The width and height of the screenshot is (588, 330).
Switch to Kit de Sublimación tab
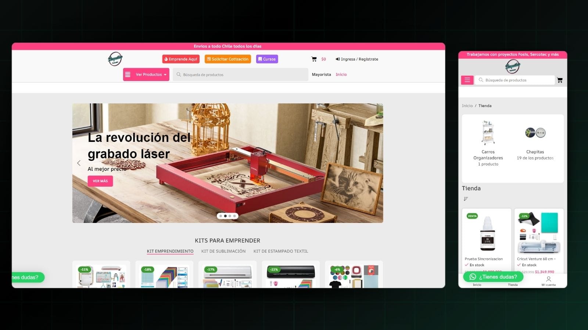pyautogui.click(x=223, y=251)
